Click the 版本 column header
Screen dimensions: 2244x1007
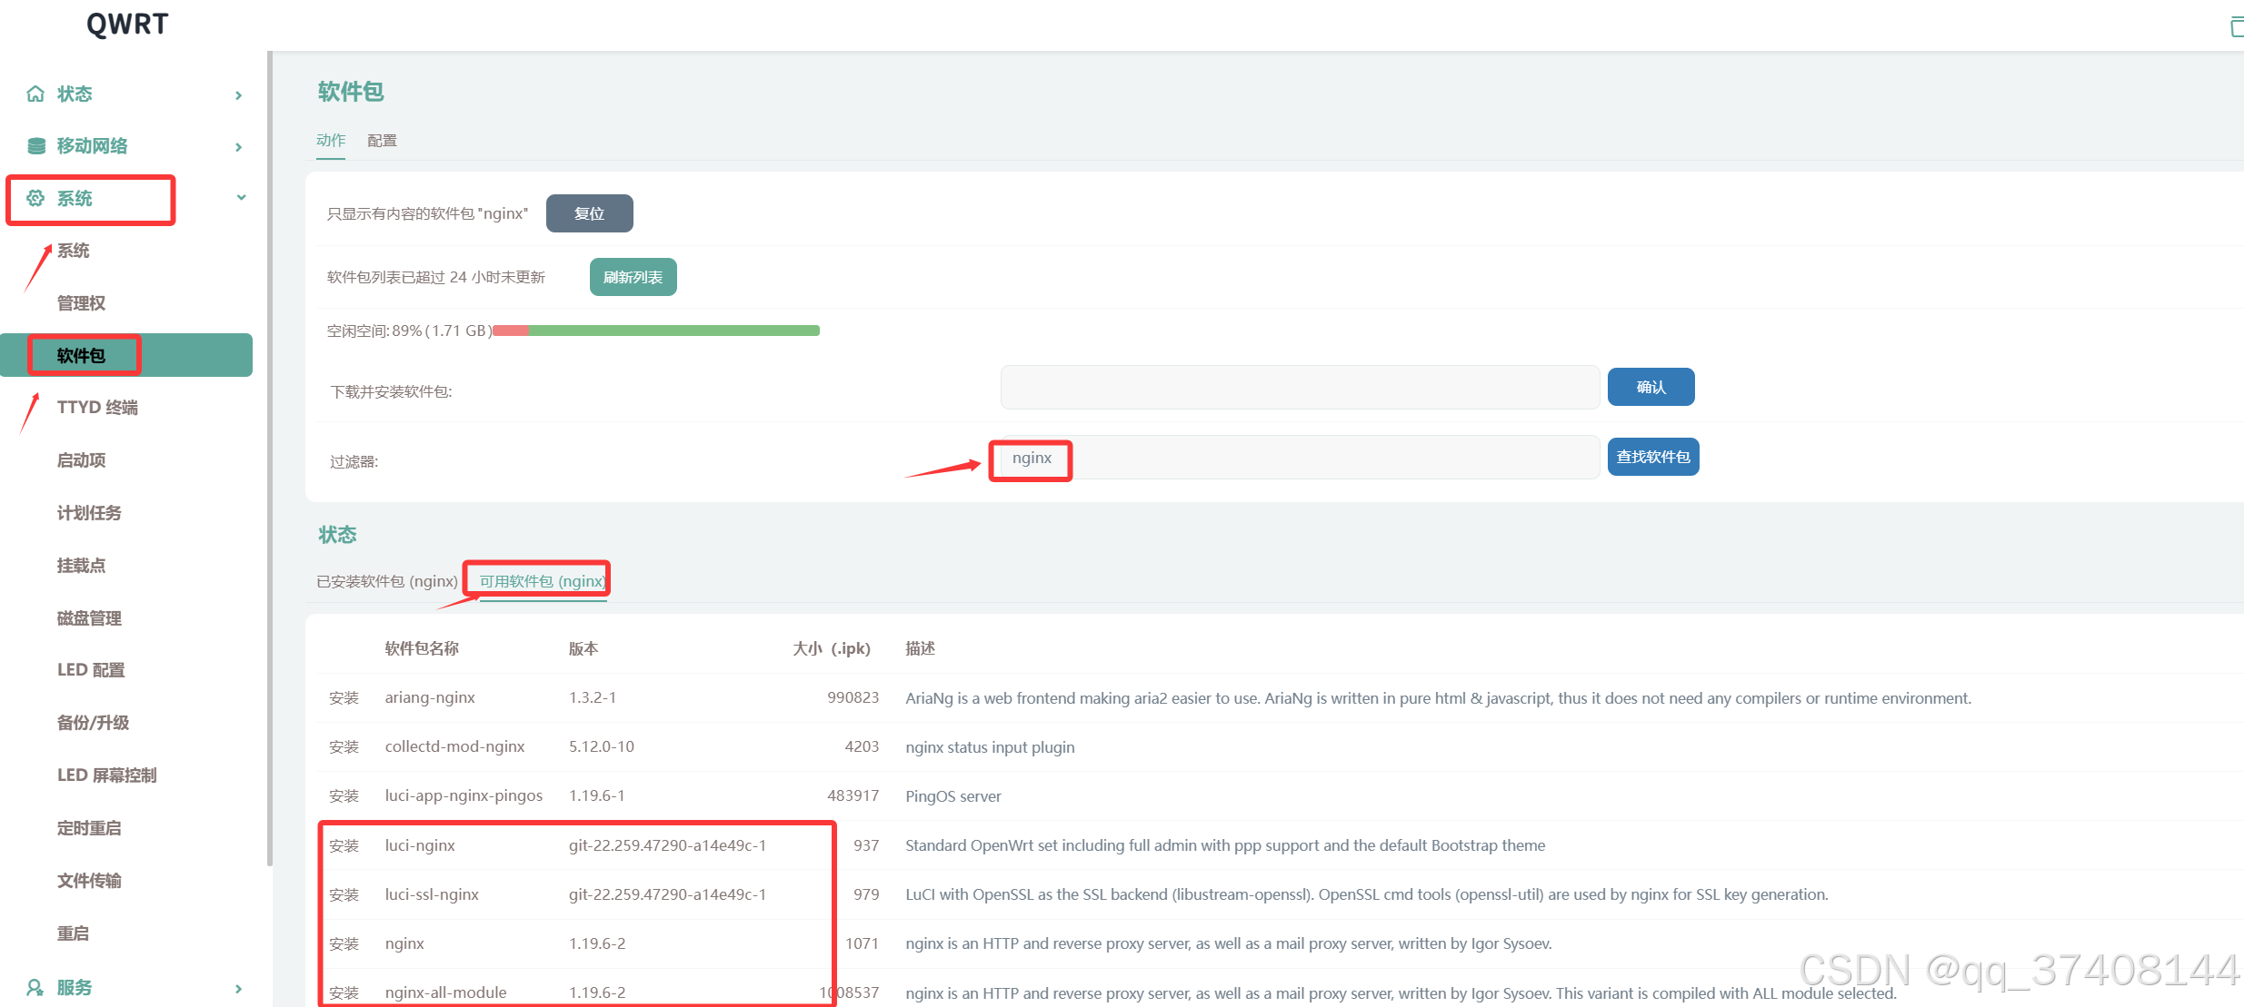pyautogui.click(x=583, y=648)
